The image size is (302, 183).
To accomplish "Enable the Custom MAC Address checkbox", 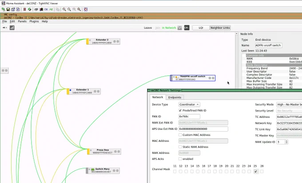I will [x=180, y=135].
